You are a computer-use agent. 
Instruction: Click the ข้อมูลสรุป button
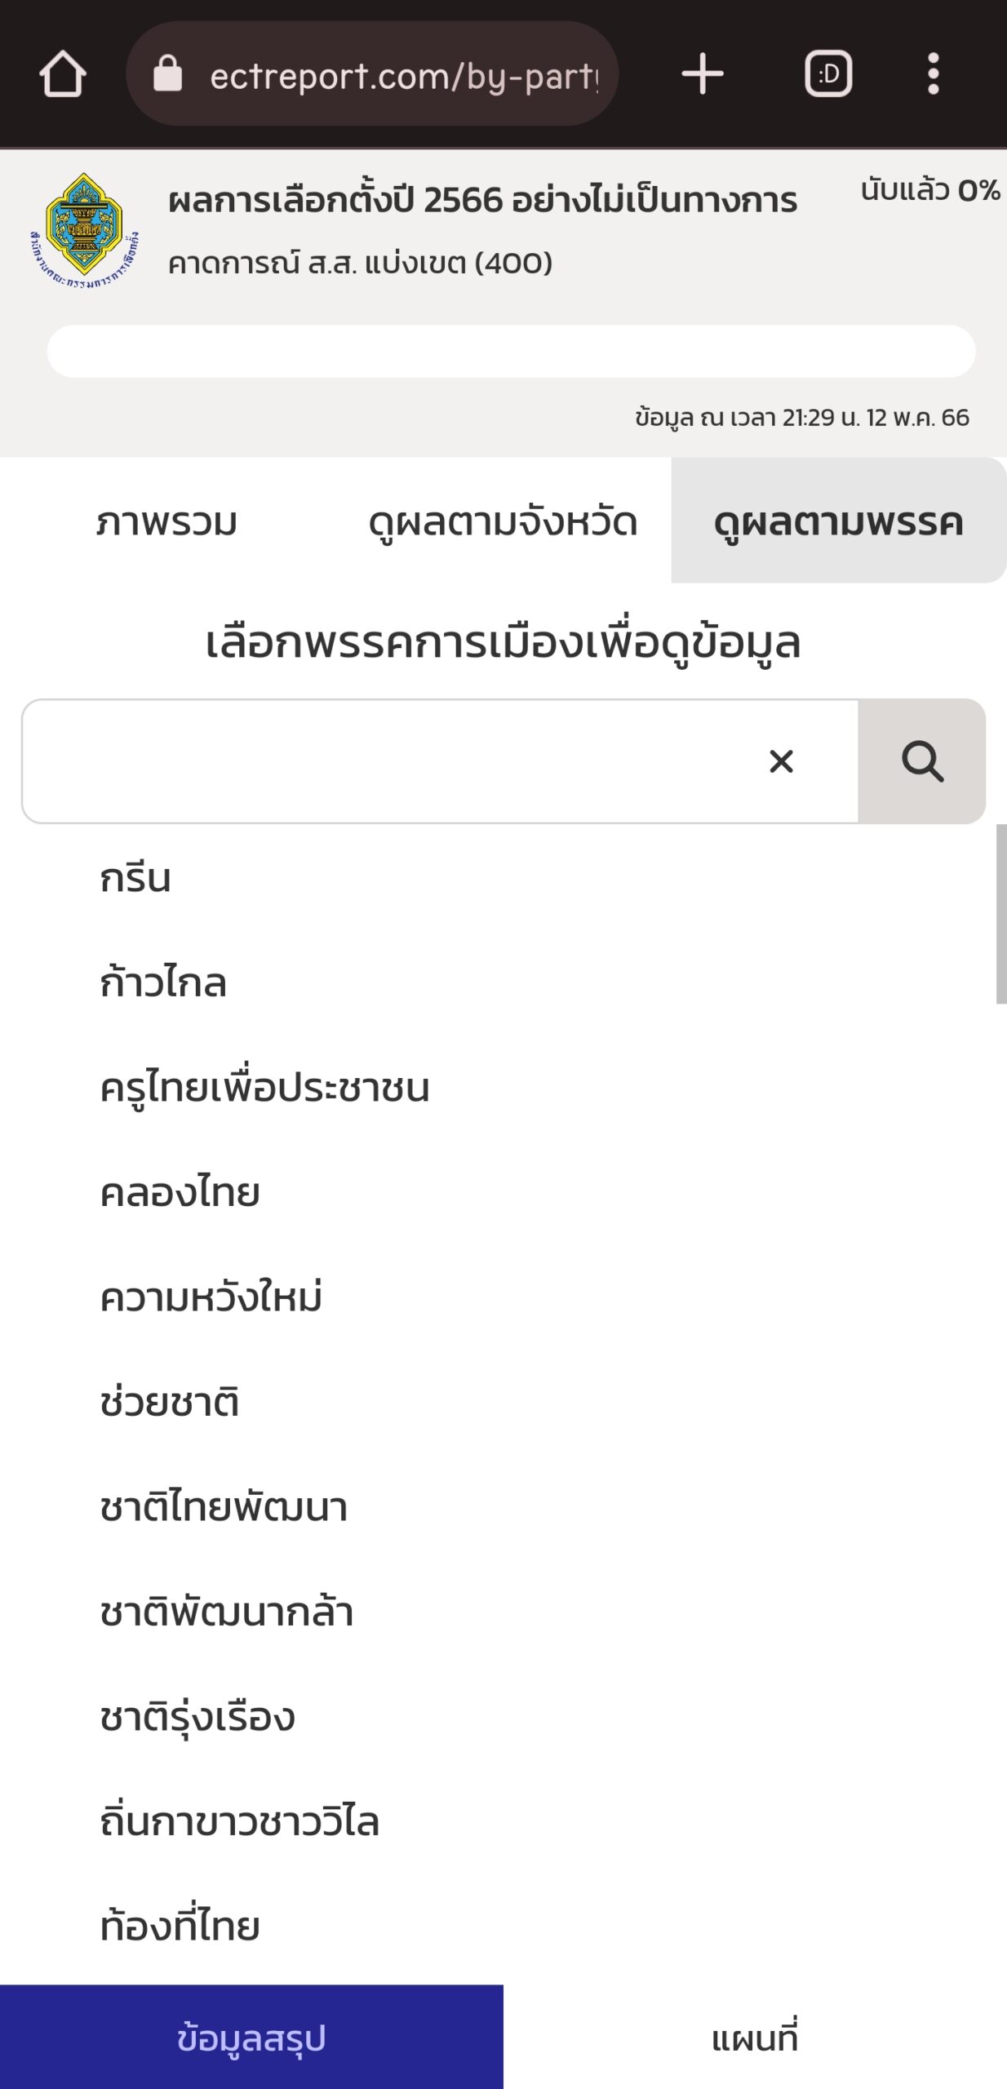[x=251, y=2038]
